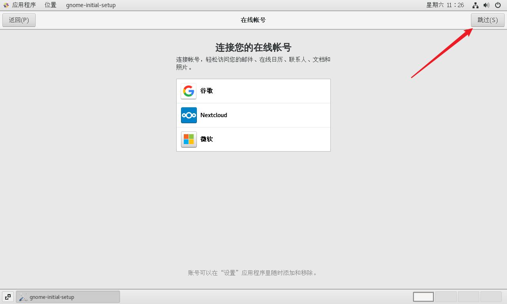Click the gnome-initial-setup taskbar entry label
Image resolution: width=507 pixels, height=304 pixels.
[x=52, y=297]
